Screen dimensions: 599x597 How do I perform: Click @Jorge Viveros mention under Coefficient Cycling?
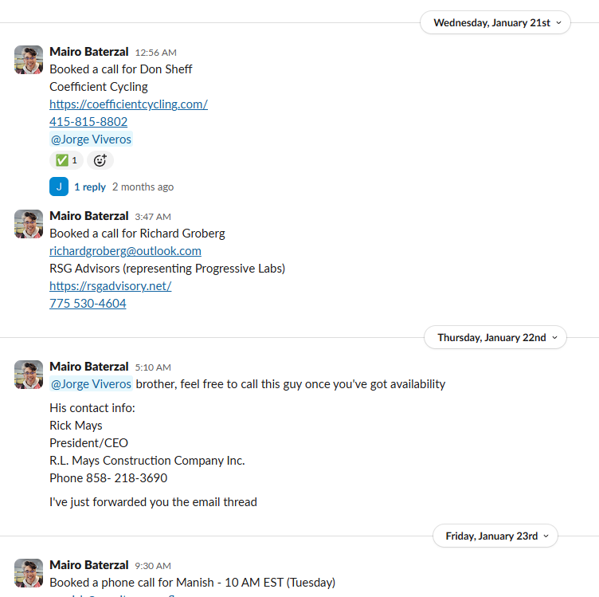coord(91,139)
